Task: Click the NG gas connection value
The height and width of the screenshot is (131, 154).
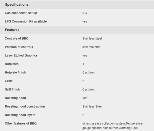Action: [84, 13]
